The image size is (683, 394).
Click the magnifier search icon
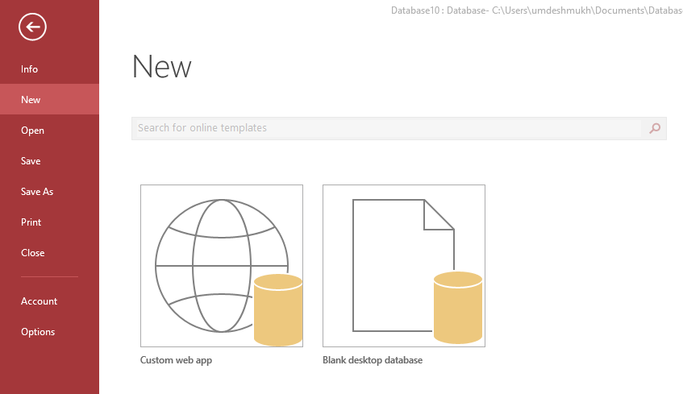pyautogui.click(x=655, y=128)
